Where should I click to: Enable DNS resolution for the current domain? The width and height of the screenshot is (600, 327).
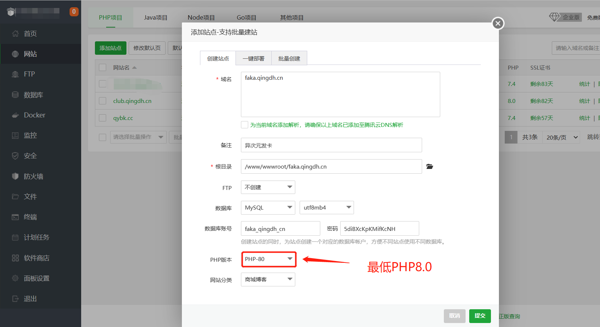tap(245, 124)
